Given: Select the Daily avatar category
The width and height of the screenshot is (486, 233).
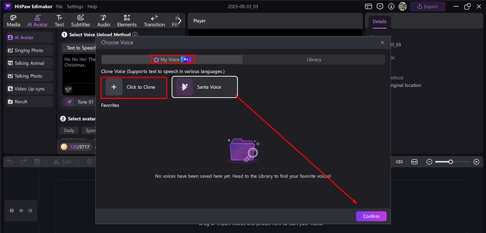Looking at the screenshot, I should (69, 130).
